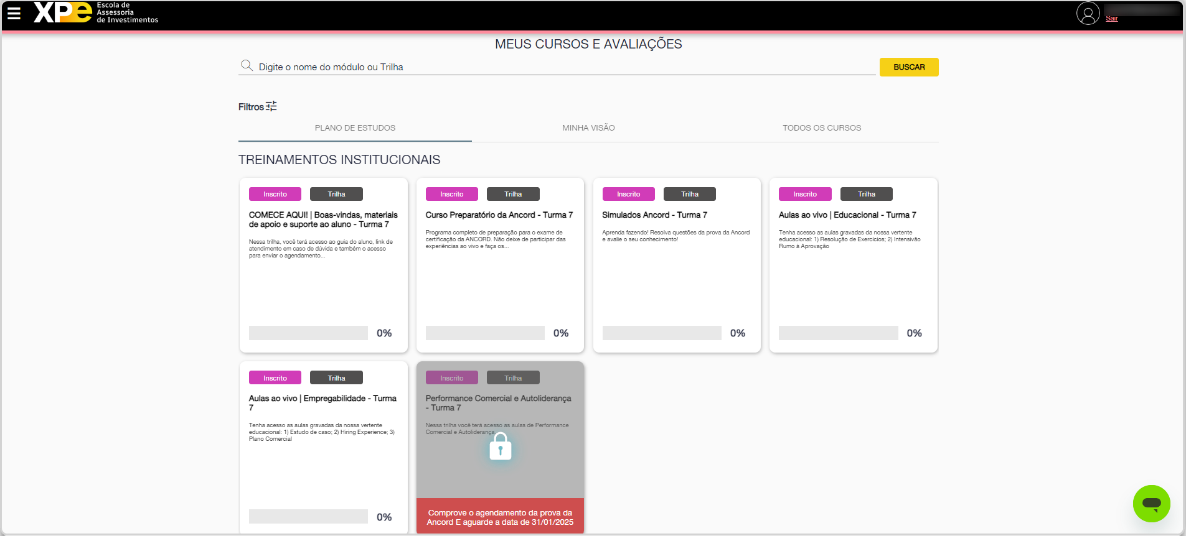The height and width of the screenshot is (536, 1186).
Task: Click the Performance Comercial e Autoliderança title
Action: coord(498,403)
